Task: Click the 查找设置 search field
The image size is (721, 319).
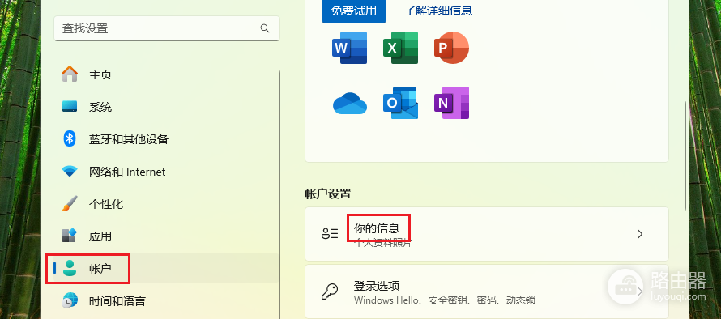Action: (x=166, y=28)
